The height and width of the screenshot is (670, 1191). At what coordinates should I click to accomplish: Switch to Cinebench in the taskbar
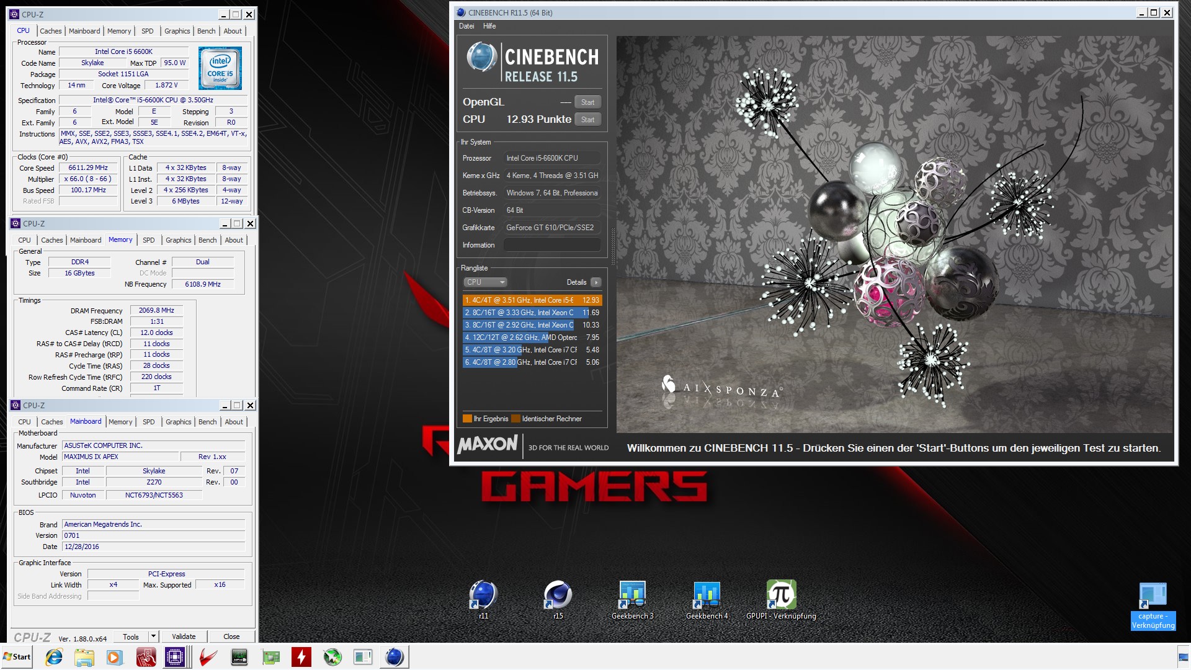tap(394, 657)
